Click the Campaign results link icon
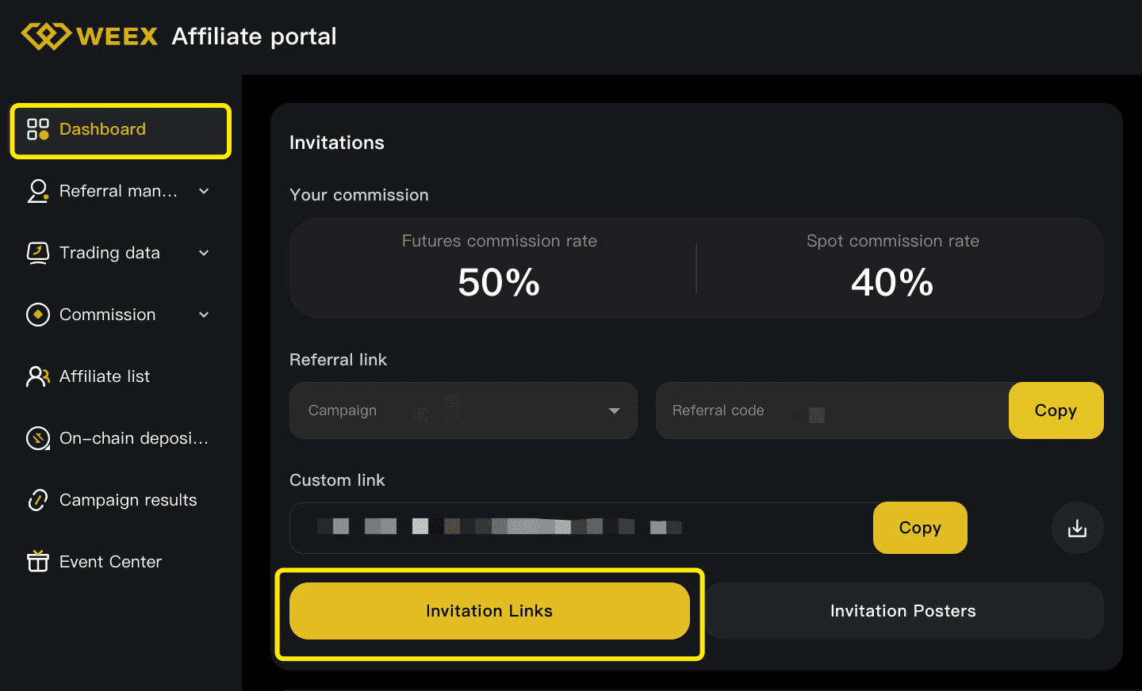The image size is (1142, 691). [x=38, y=500]
